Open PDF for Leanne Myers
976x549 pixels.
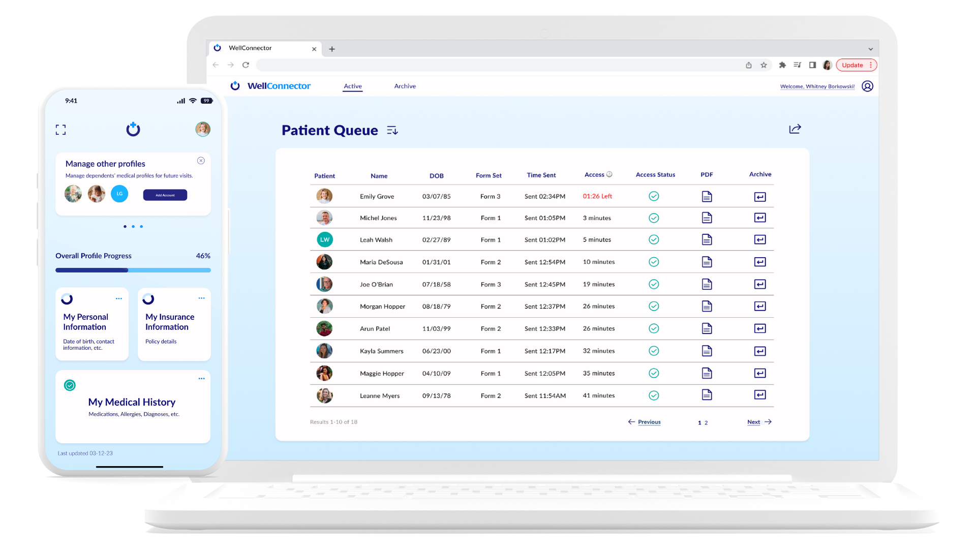click(707, 395)
